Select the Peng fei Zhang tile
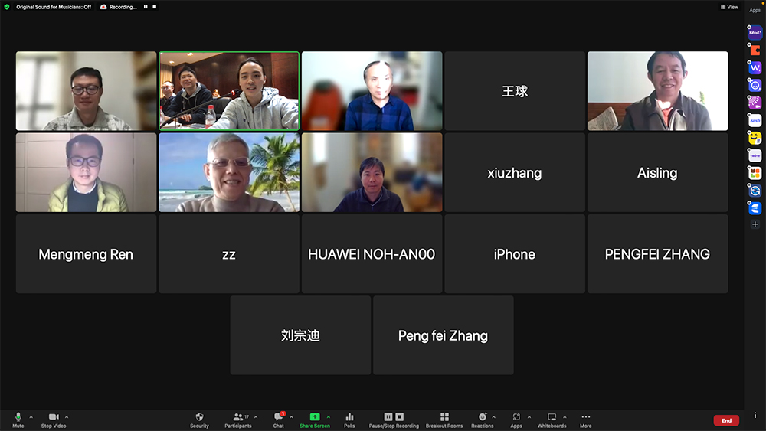This screenshot has width=766, height=431. (x=443, y=335)
